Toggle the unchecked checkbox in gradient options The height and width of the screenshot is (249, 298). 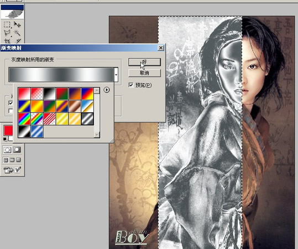click(x=11, y=111)
